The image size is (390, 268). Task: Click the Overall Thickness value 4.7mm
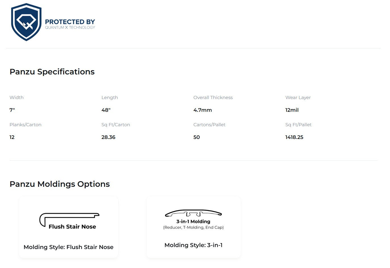click(203, 110)
